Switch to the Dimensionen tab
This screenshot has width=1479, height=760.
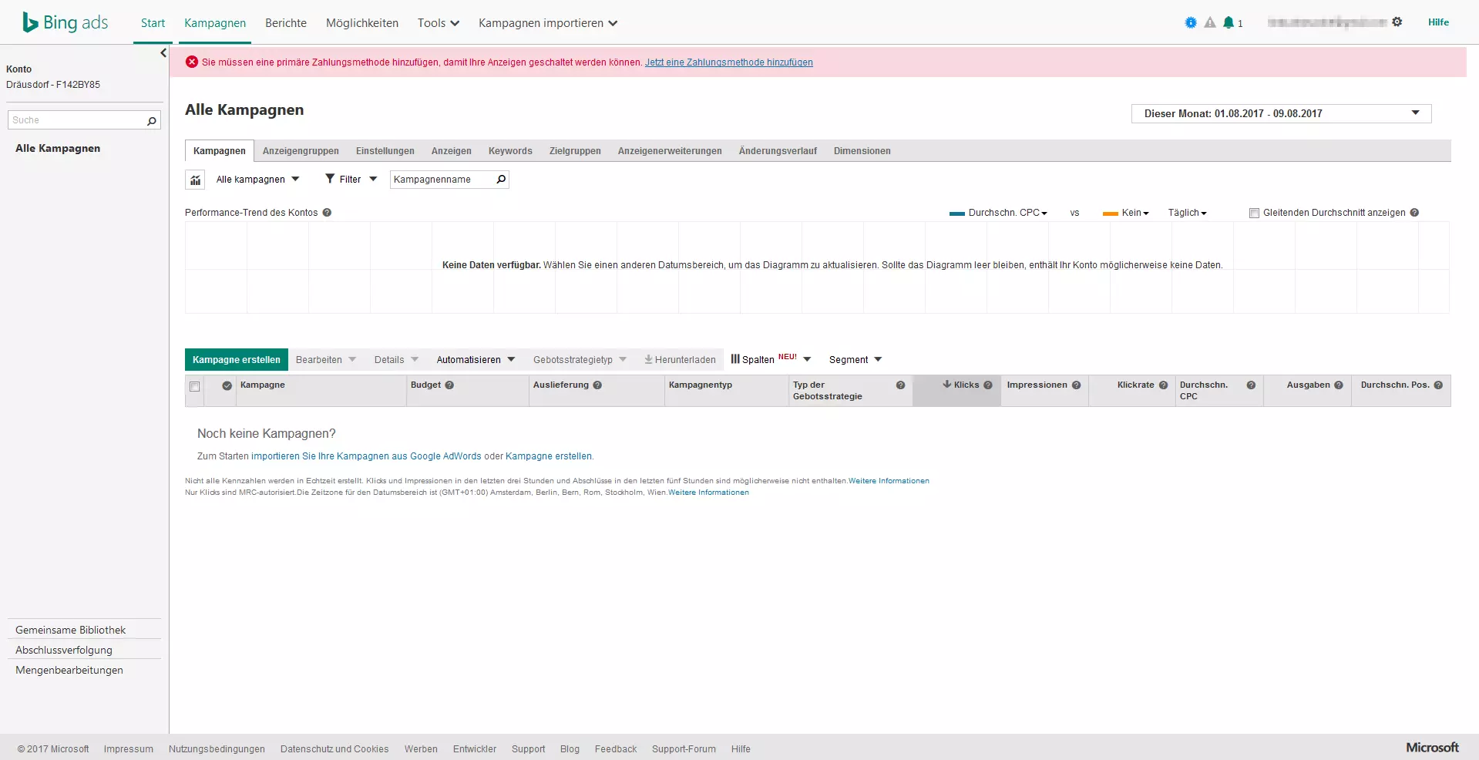pos(862,151)
